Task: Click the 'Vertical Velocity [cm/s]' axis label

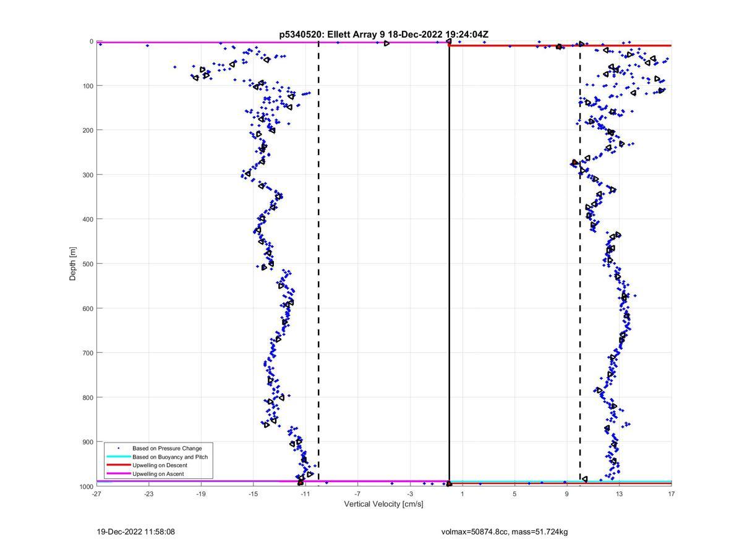Action: pyautogui.click(x=383, y=504)
